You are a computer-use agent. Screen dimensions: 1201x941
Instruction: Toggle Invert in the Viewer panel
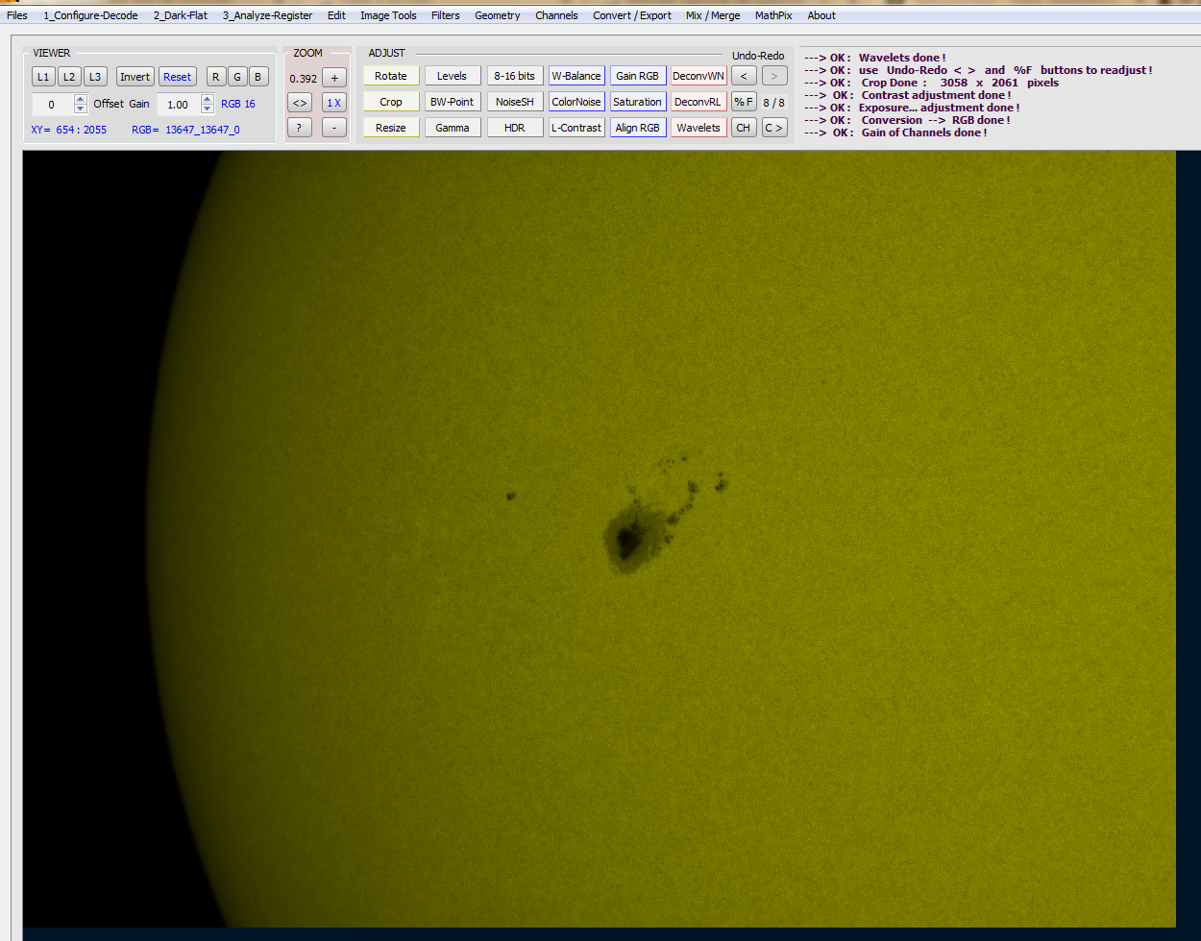135,76
